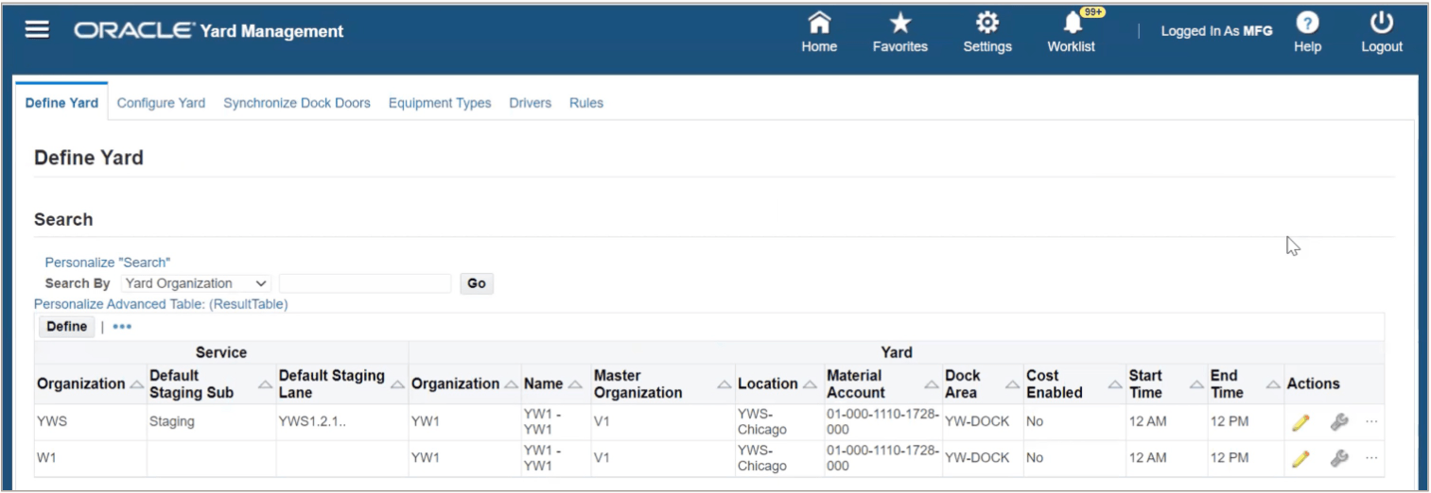Sort by Service Organization column arrow

coord(136,384)
